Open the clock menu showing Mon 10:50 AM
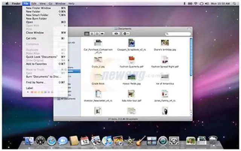Screen dimensions: 241x151 pyautogui.click(x=220, y=3)
